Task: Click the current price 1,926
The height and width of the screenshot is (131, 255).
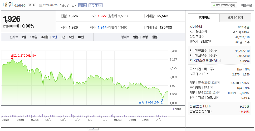Action: [12, 19]
